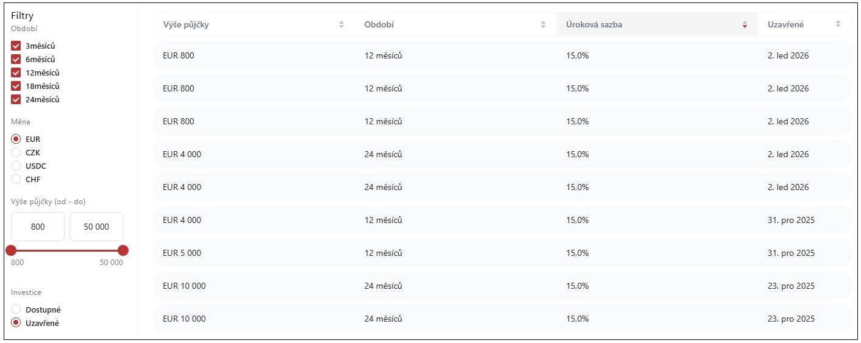861x343 pixels.
Task: Choose USDC as the currency
Action: click(x=16, y=166)
